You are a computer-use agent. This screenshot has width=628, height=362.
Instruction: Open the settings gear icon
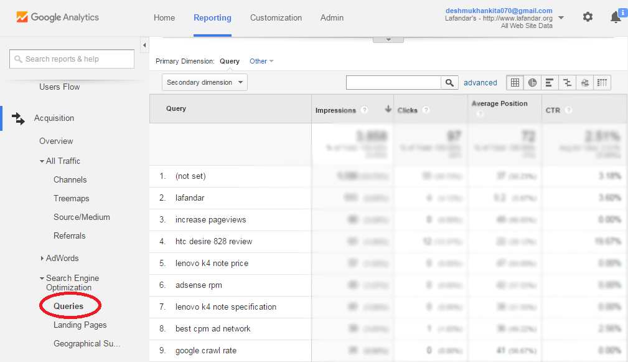[x=588, y=17]
